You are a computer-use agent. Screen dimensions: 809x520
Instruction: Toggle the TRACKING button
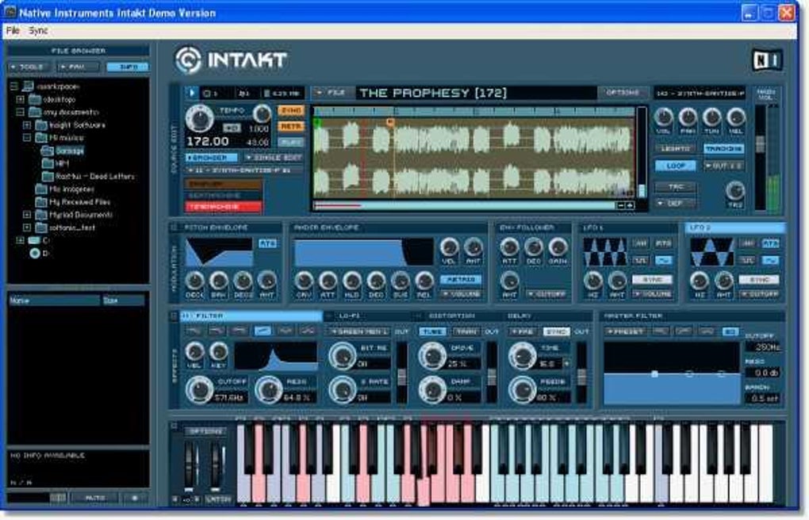click(724, 148)
